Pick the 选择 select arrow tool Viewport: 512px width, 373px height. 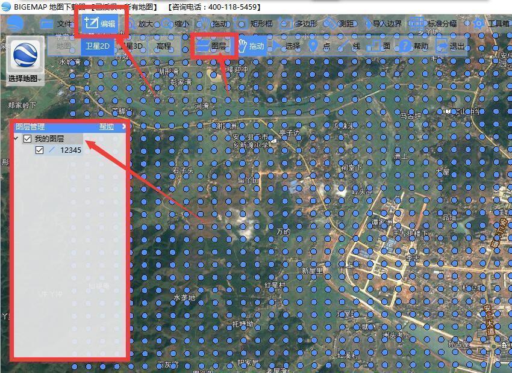(x=286, y=46)
